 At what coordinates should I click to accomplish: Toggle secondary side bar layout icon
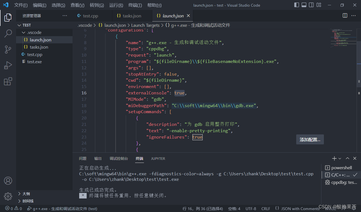coord(311,5)
